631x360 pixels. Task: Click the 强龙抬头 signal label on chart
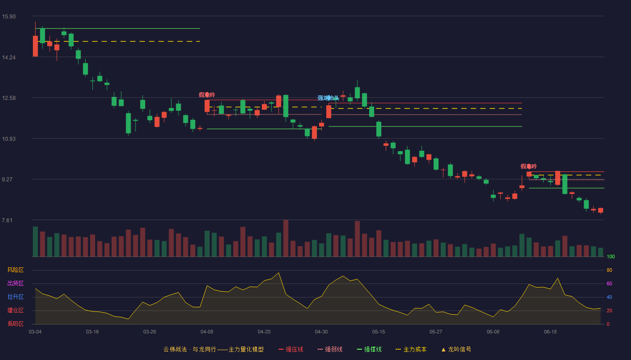pyautogui.click(x=328, y=98)
